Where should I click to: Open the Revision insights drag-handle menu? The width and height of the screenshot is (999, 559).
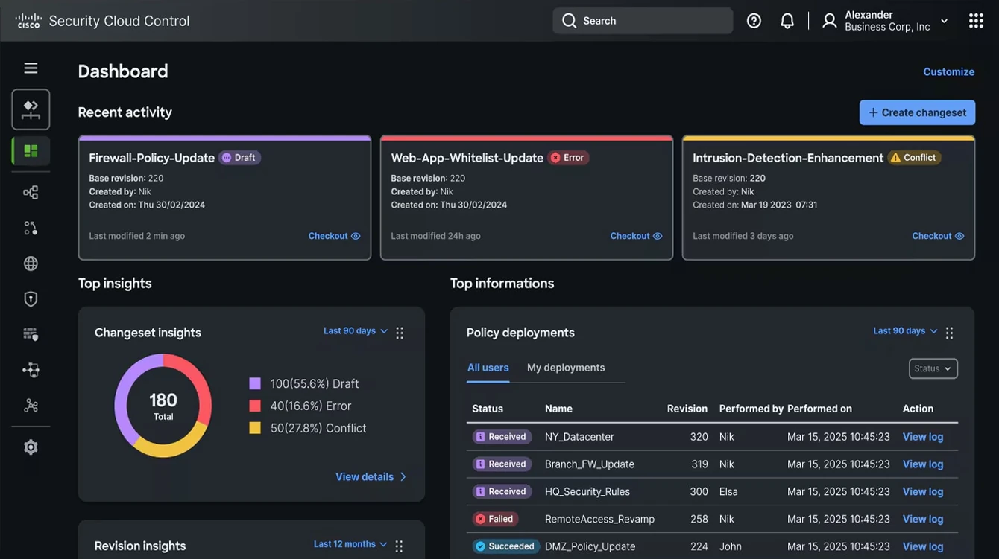tap(399, 546)
